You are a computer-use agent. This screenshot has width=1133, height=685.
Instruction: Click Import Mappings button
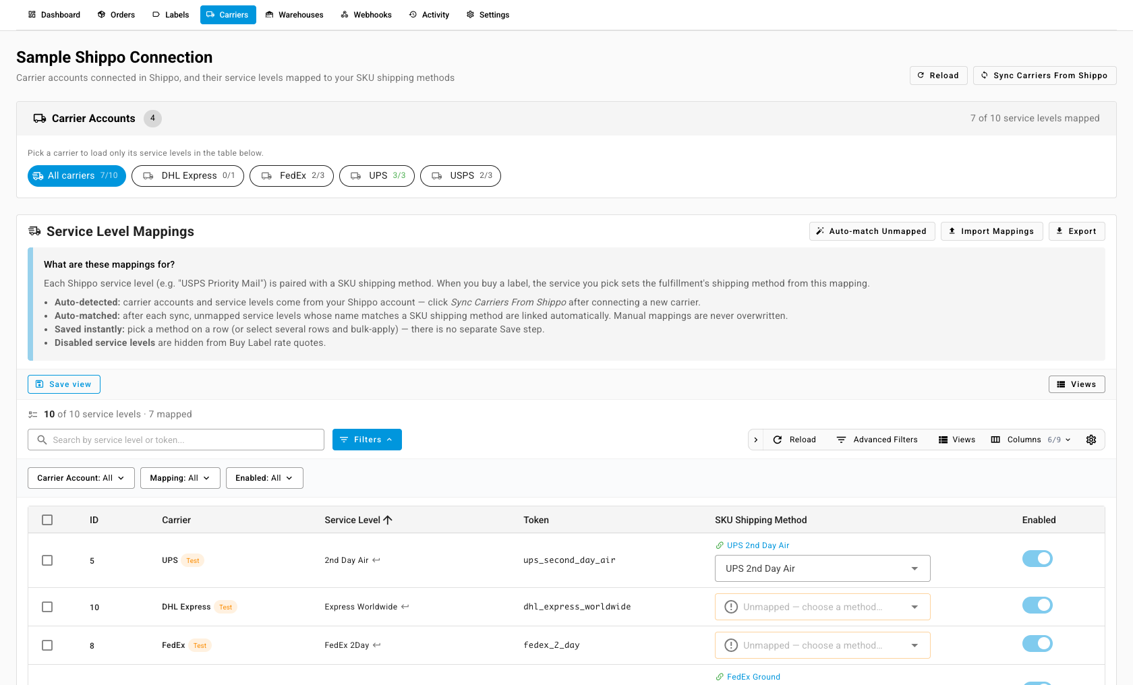pos(991,231)
